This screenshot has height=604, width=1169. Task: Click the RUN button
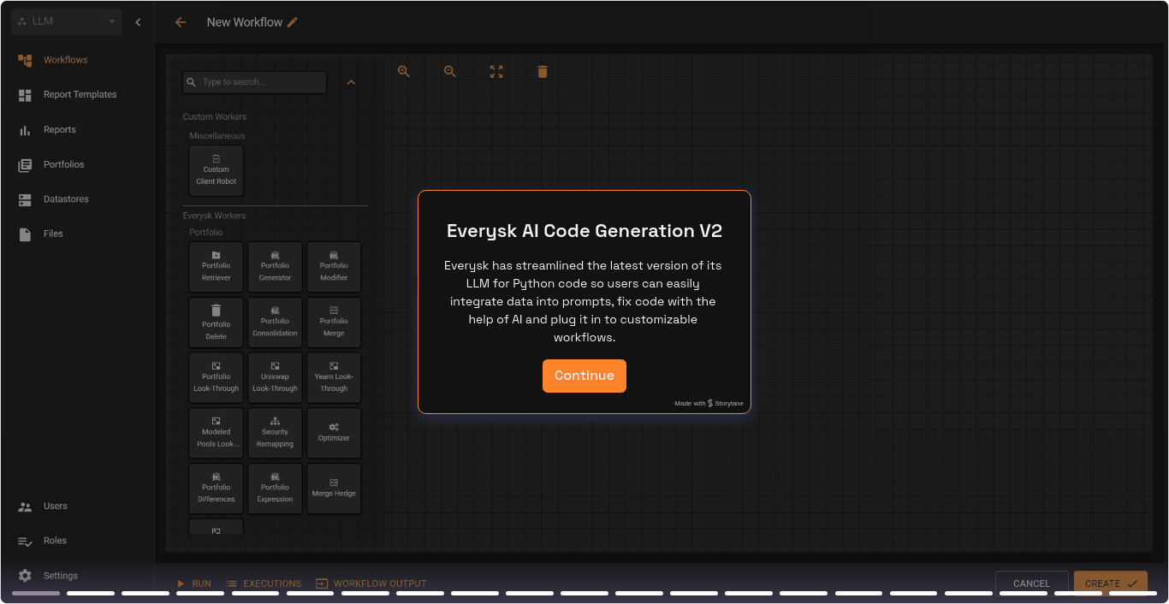193,583
